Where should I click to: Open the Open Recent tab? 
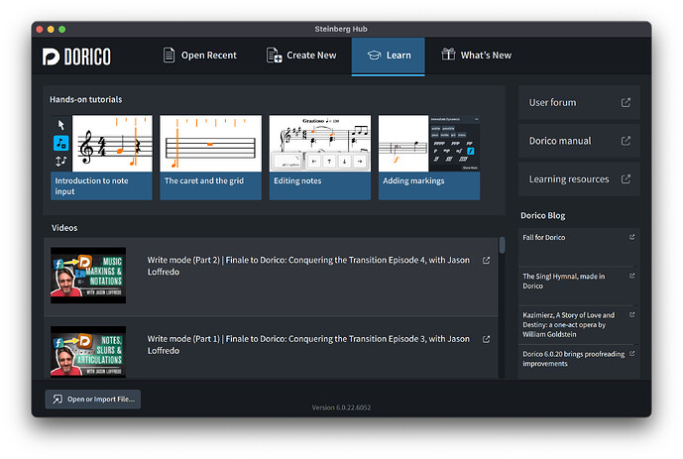pos(200,56)
